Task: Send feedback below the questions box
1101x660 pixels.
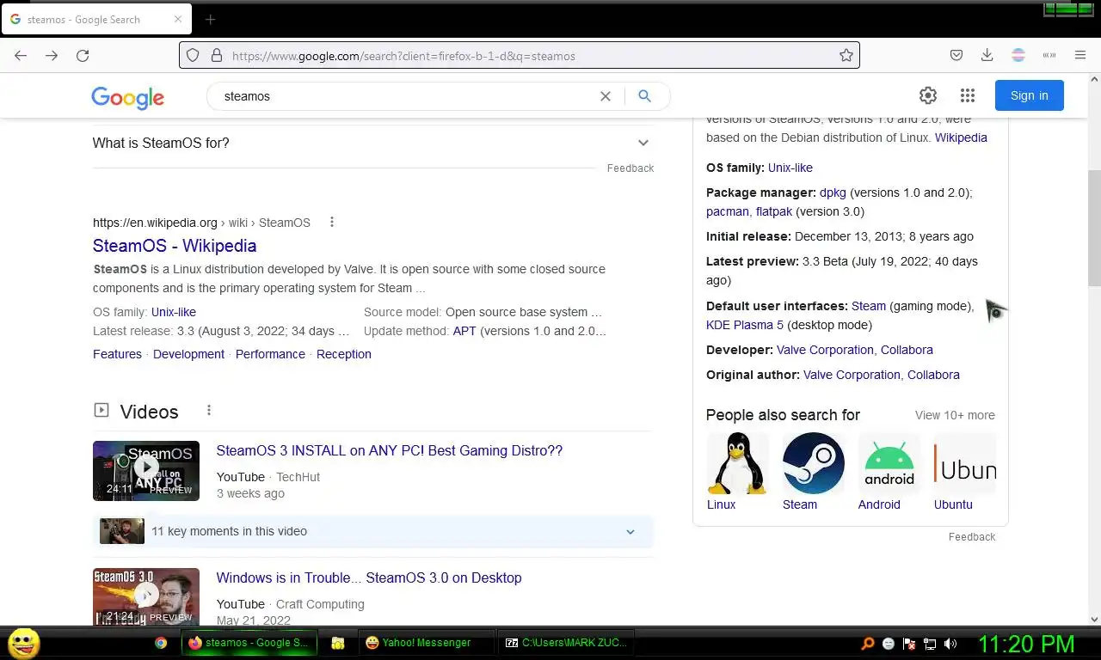Action: [x=630, y=168]
